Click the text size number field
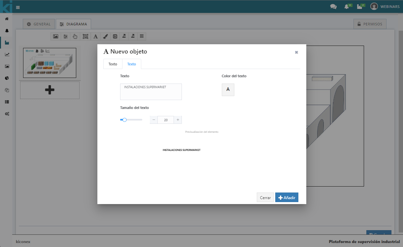The height and width of the screenshot is (247, 403). coord(166,120)
